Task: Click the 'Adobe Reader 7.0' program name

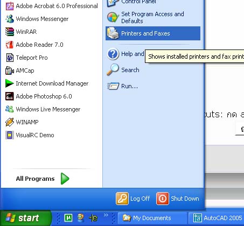Action: (x=39, y=45)
